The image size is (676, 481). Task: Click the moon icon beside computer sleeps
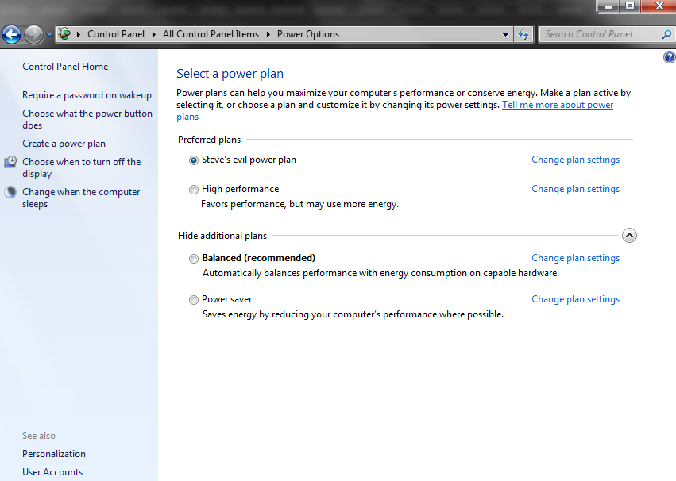pos(10,192)
